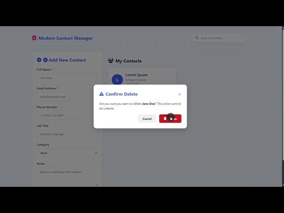Click the Lorem Ipsum avatar circle
284x213 pixels.
tap(117, 80)
